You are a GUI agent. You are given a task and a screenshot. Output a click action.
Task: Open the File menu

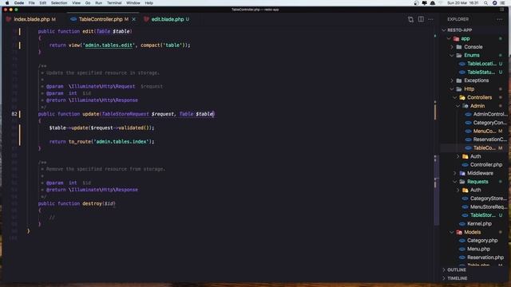pyautogui.click(x=32, y=3)
